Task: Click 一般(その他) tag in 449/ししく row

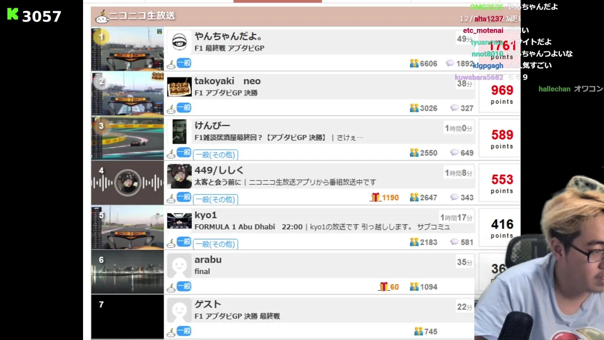Action: click(x=216, y=199)
